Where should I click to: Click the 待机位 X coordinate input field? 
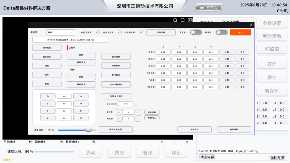[163, 52]
